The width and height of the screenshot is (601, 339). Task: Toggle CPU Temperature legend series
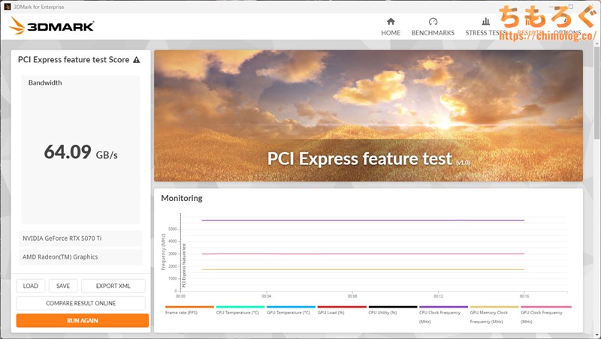[x=237, y=312]
